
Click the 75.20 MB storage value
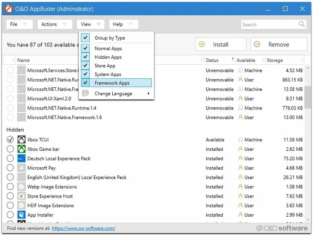293,158
